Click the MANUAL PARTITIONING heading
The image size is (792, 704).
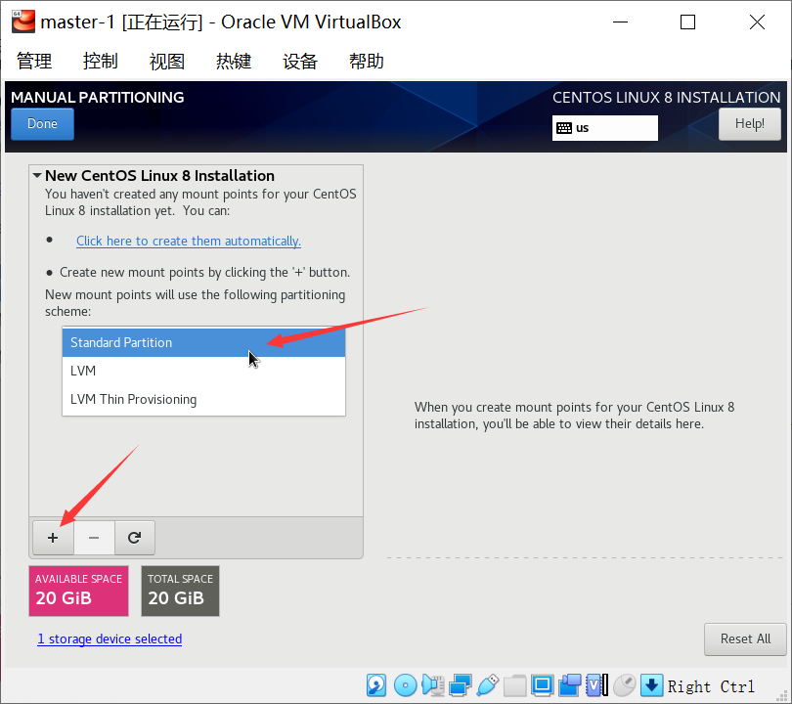(98, 97)
